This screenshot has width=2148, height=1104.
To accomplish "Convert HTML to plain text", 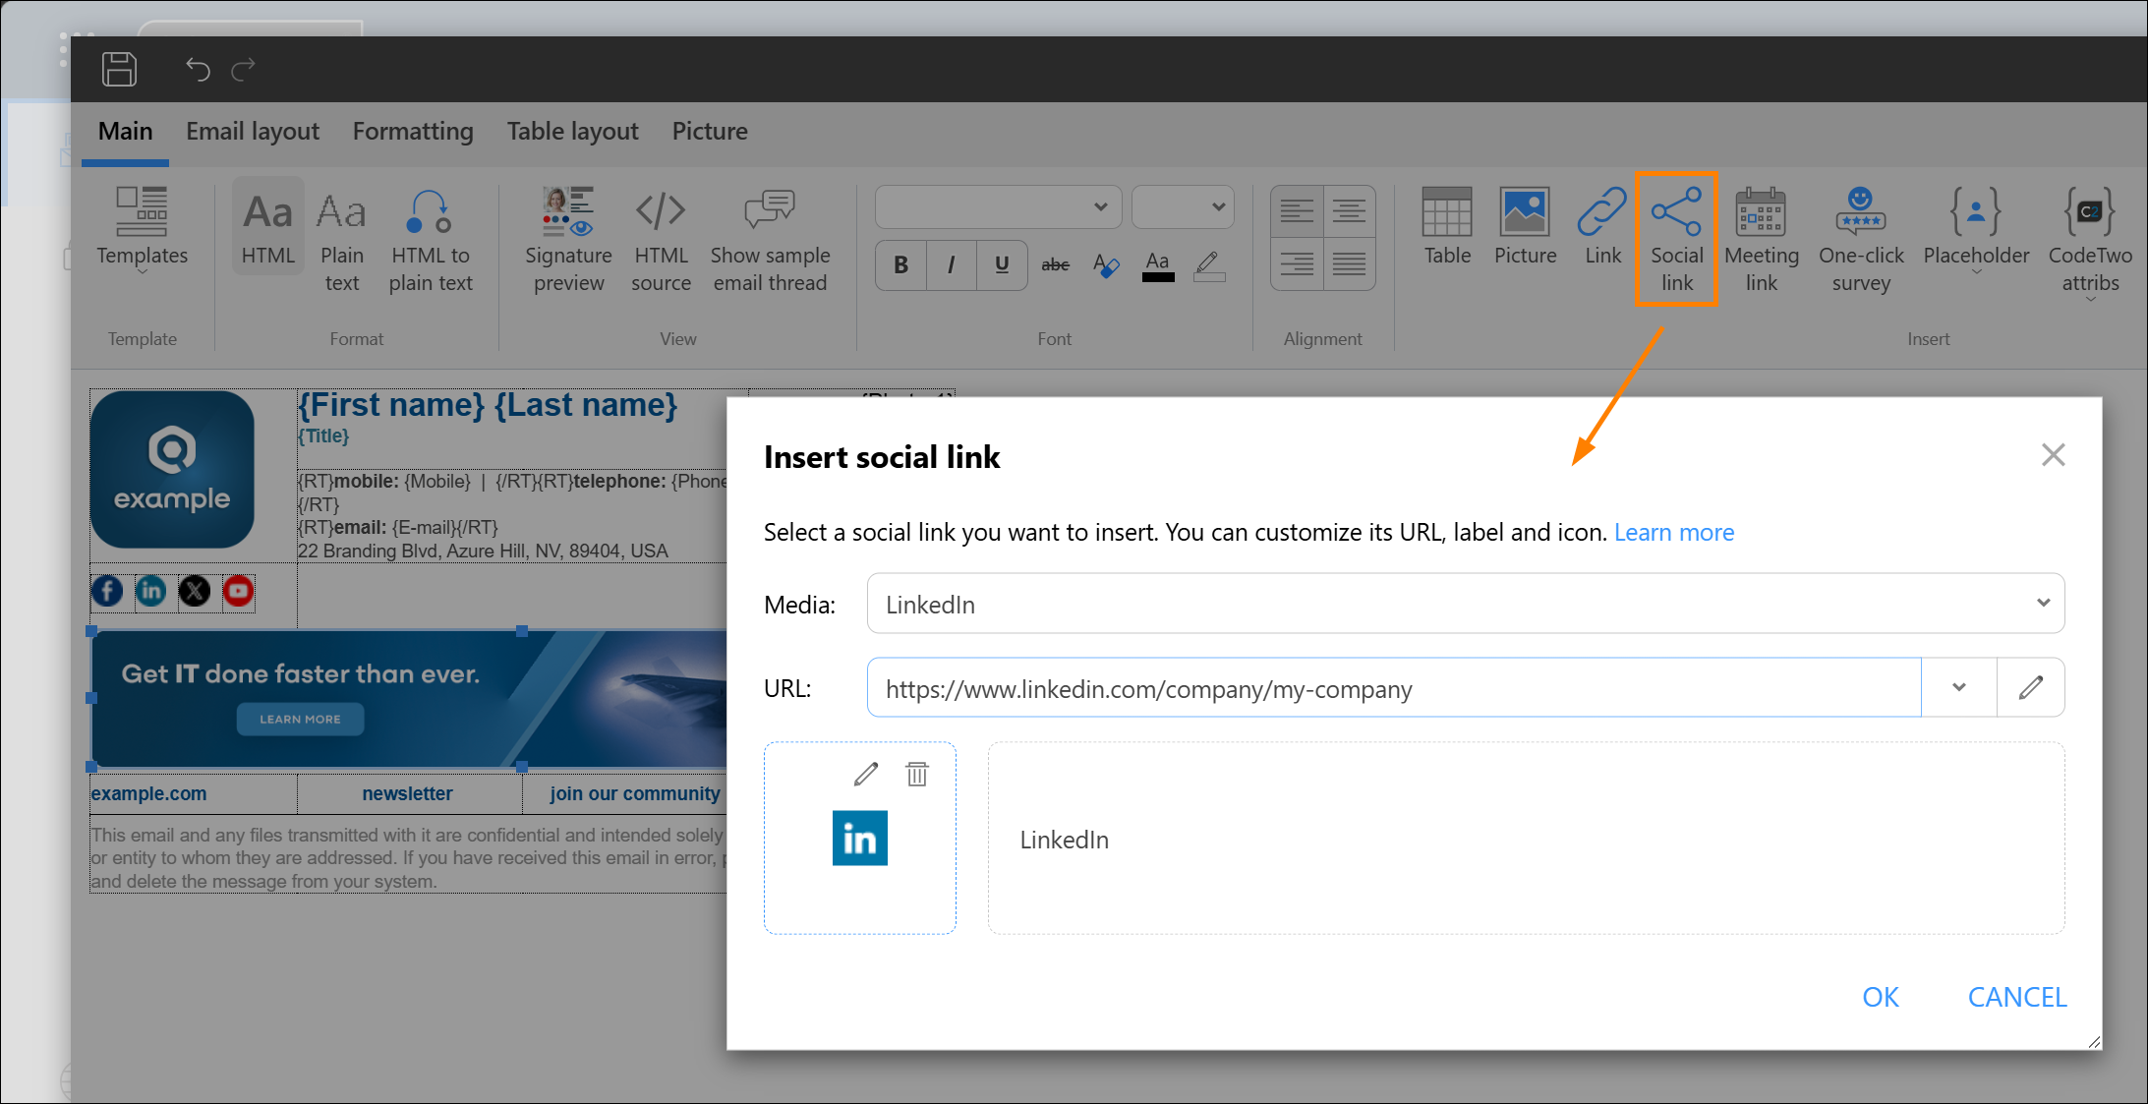I will (431, 241).
